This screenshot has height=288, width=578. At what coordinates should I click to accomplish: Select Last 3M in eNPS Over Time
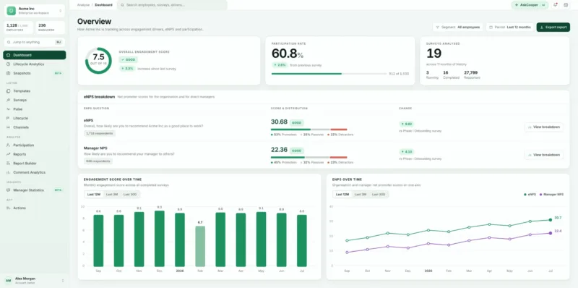(361, 194)
